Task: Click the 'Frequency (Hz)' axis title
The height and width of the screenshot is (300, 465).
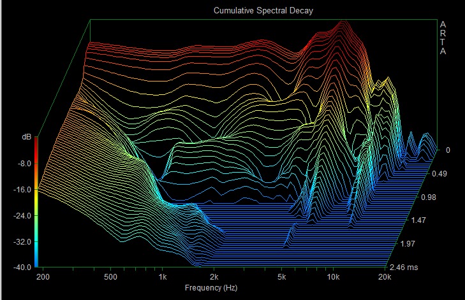Action: (211, 287)
